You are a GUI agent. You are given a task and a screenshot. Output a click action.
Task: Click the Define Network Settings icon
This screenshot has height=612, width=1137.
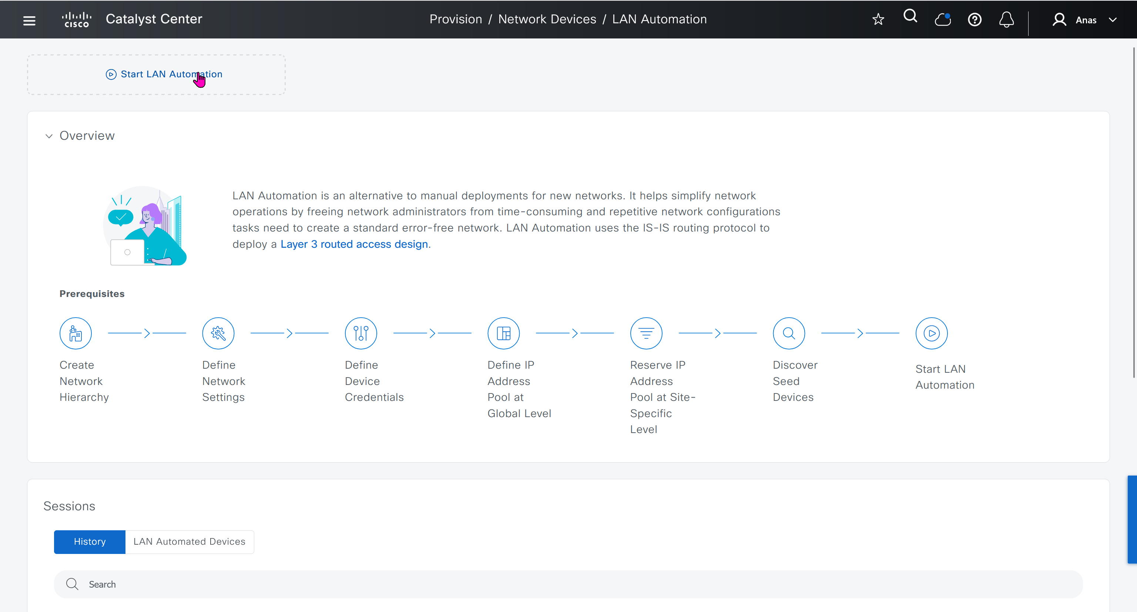click(x=218, y=333)
